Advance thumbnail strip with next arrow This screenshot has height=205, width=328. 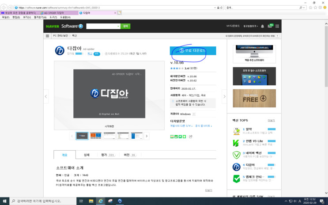tap(147, 136)
